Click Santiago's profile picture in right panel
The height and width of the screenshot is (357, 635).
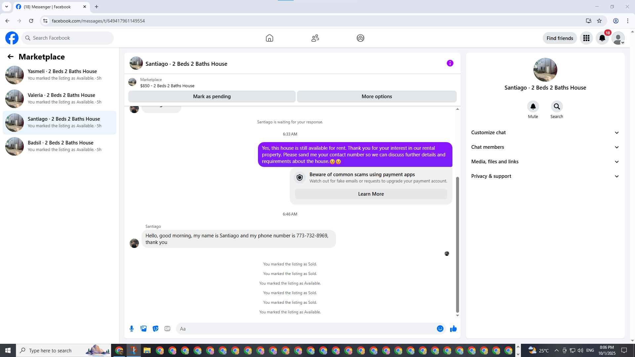point(545,70)
